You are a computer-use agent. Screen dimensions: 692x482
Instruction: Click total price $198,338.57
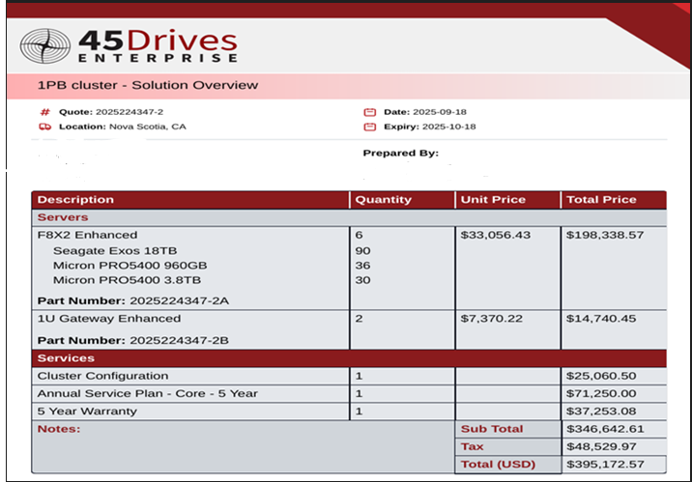(605, 235)
